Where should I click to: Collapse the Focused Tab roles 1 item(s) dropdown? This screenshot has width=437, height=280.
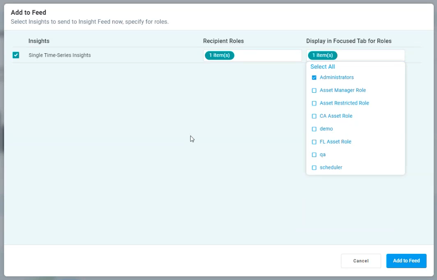tap(323, 55)
